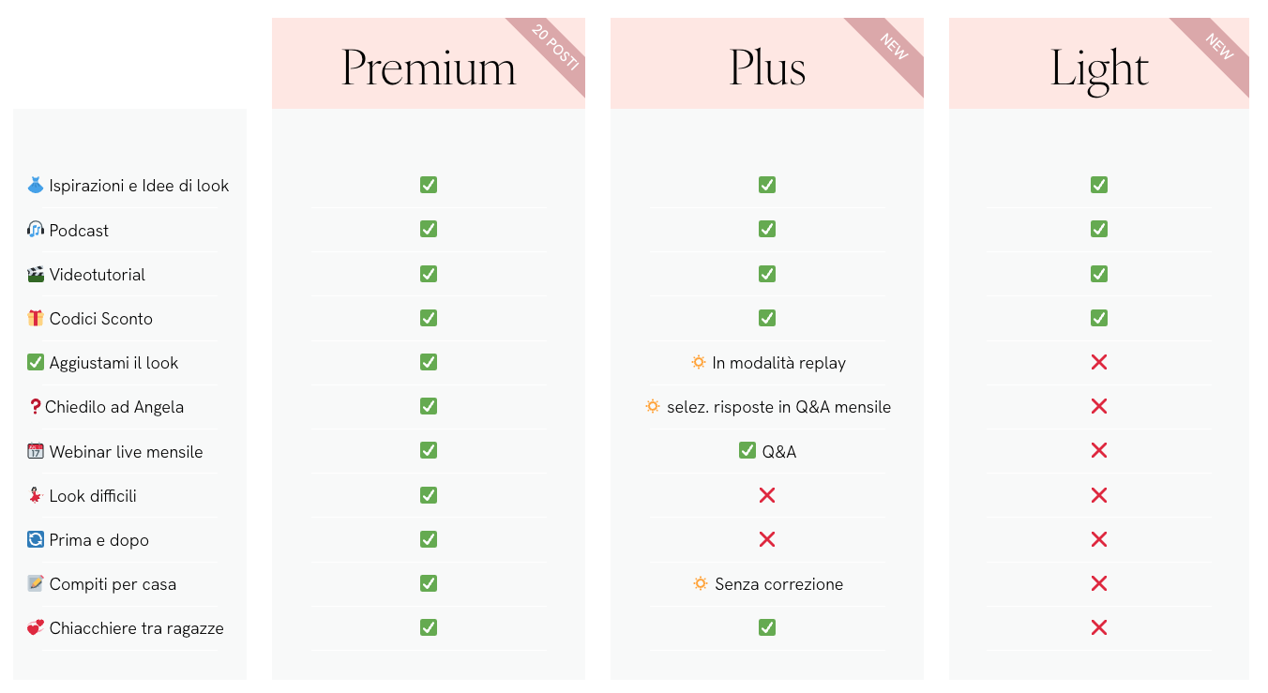Click the red X for Light's Webinar live mensile

[1099, 451]
